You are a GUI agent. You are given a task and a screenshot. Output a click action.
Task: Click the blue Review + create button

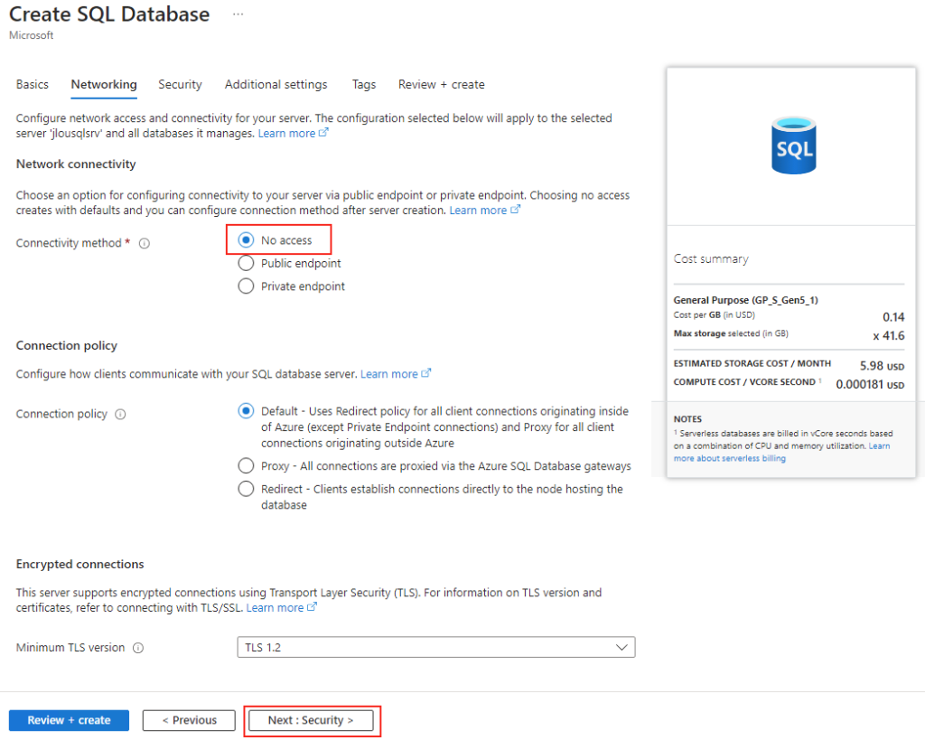[x=69, y=720]
